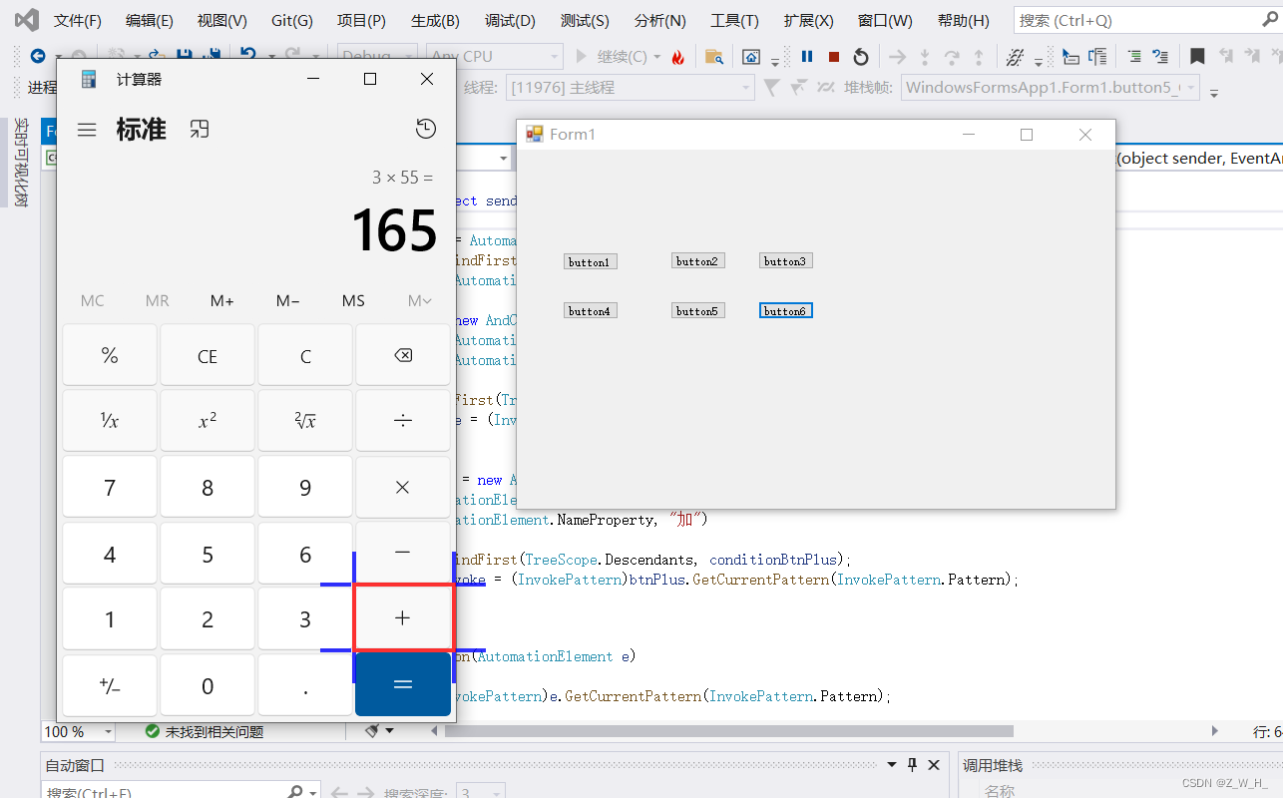Click the 未找到相关问题 status indicator

pos(205,731)
